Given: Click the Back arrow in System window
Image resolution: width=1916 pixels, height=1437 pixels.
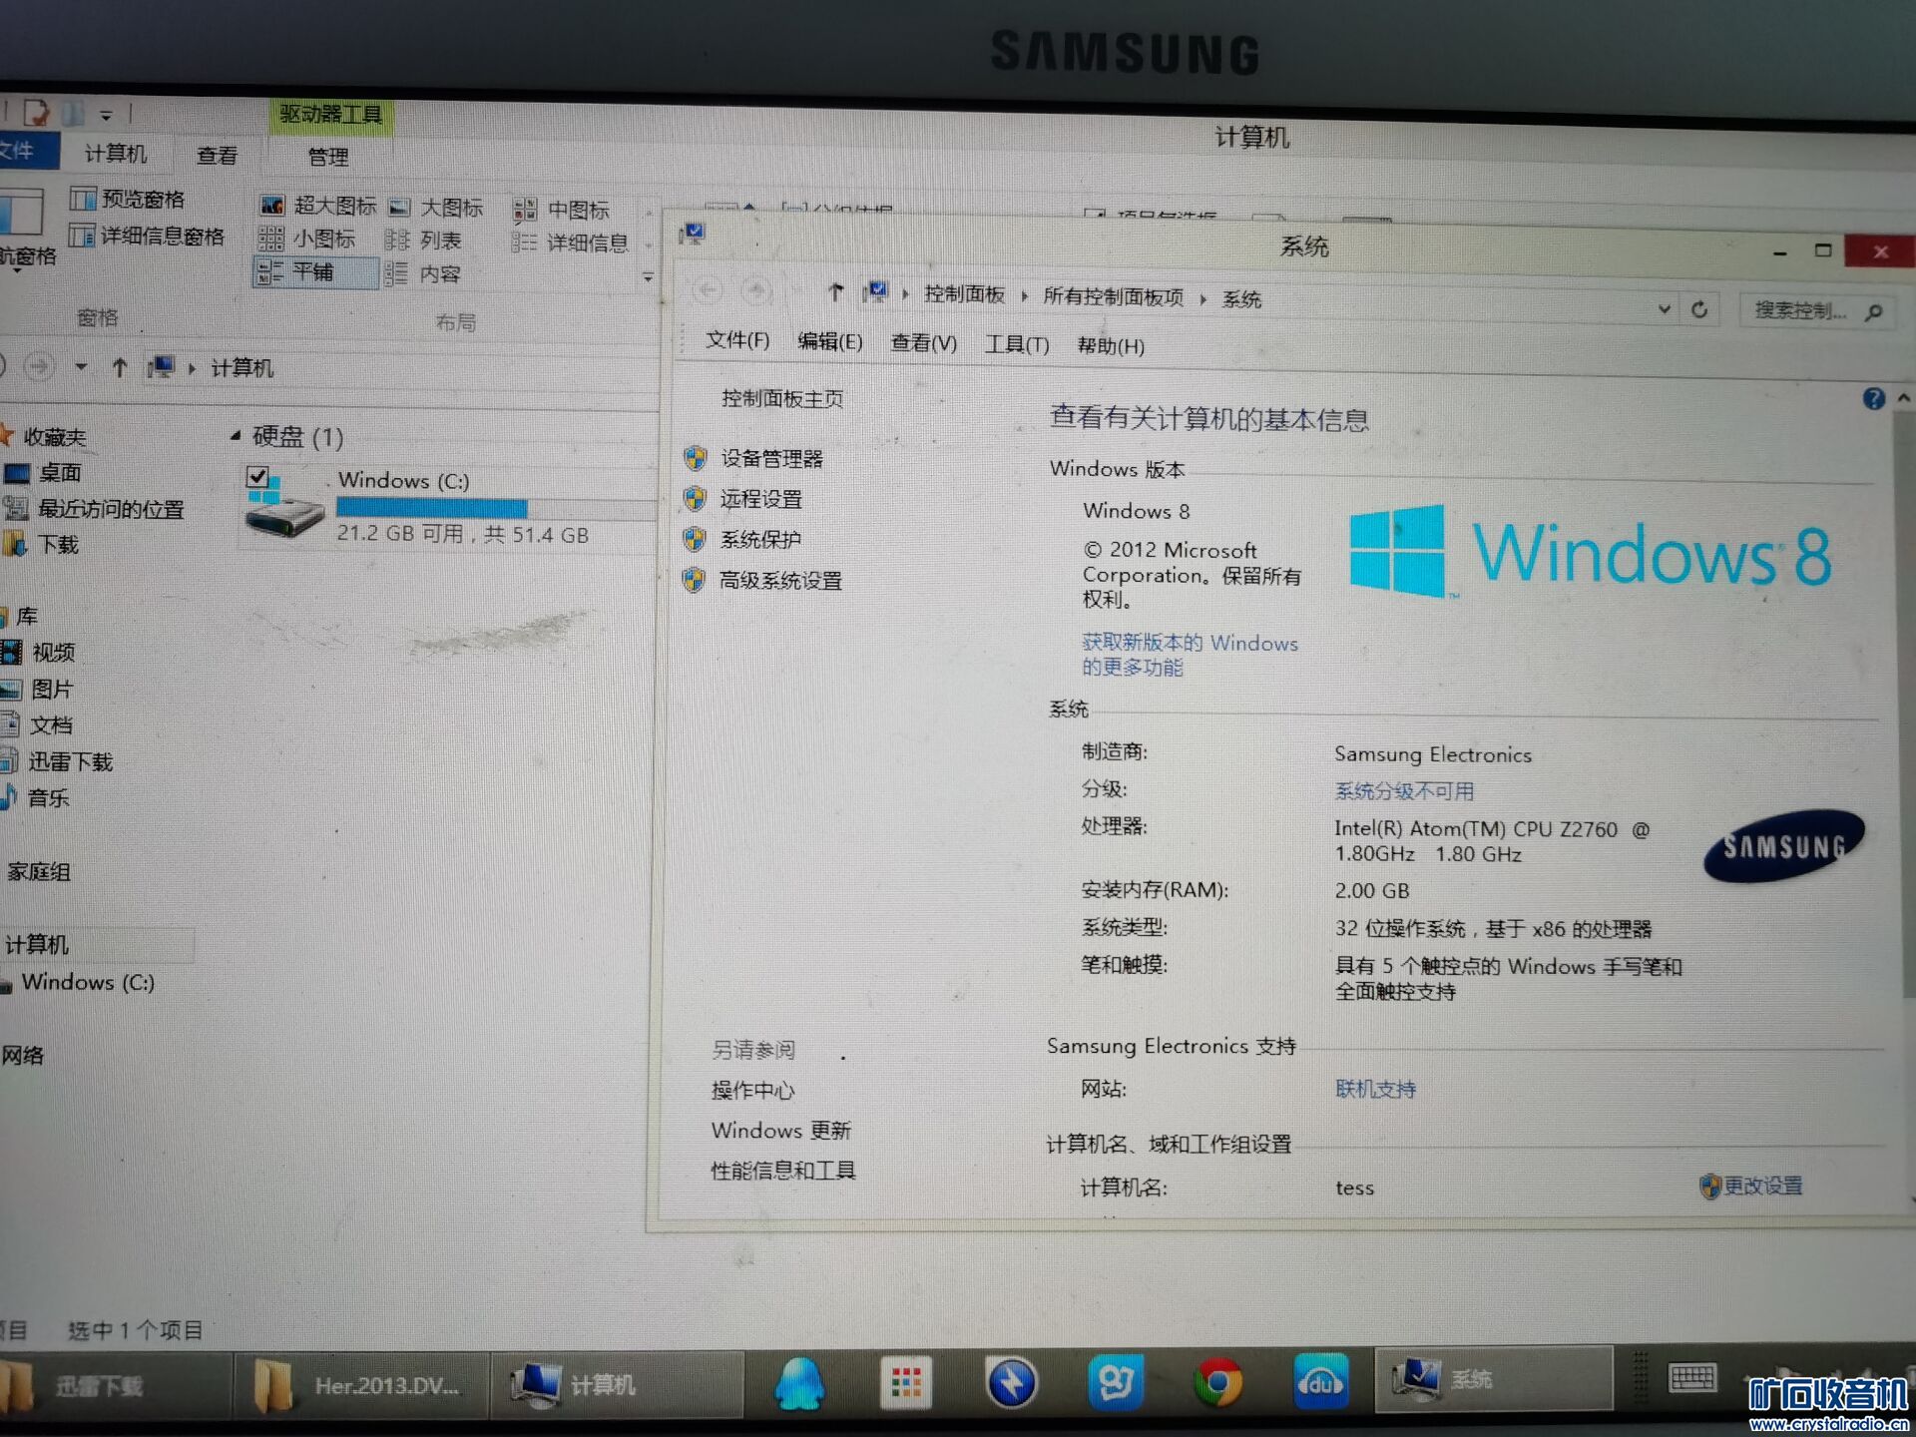Looking at the screenshot, I should tap(707, 289).
